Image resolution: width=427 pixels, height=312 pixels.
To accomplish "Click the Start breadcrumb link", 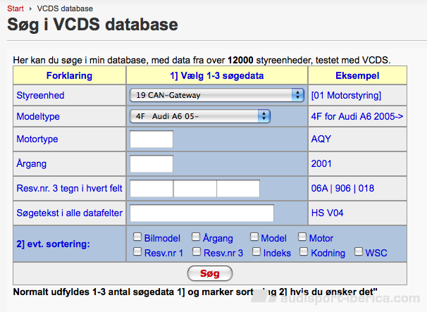I will (15, 8).
